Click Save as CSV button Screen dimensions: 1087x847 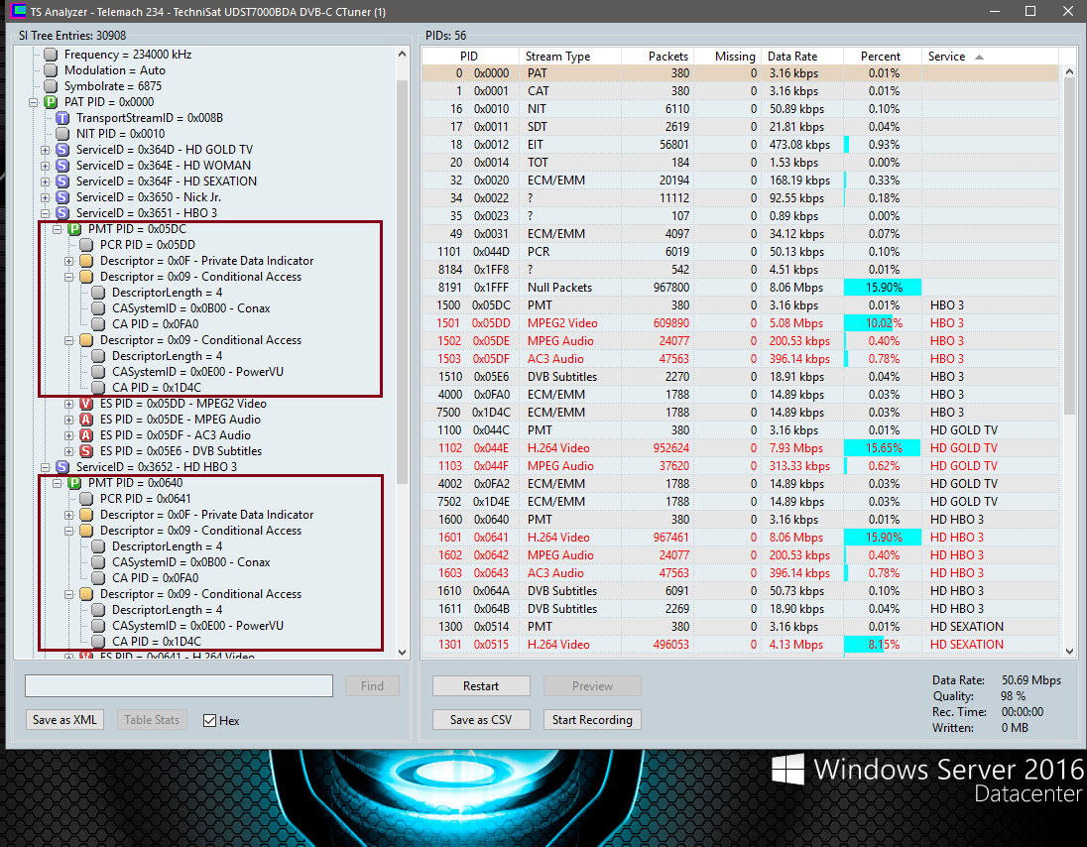(481, 720)
